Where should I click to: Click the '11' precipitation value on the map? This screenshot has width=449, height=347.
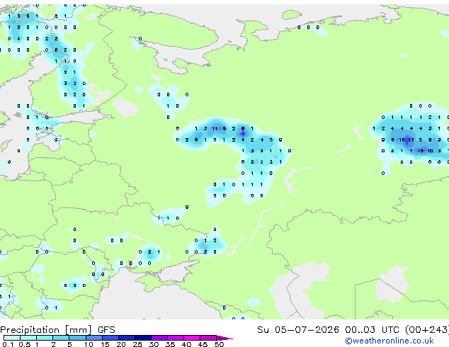tap(215, 129)
